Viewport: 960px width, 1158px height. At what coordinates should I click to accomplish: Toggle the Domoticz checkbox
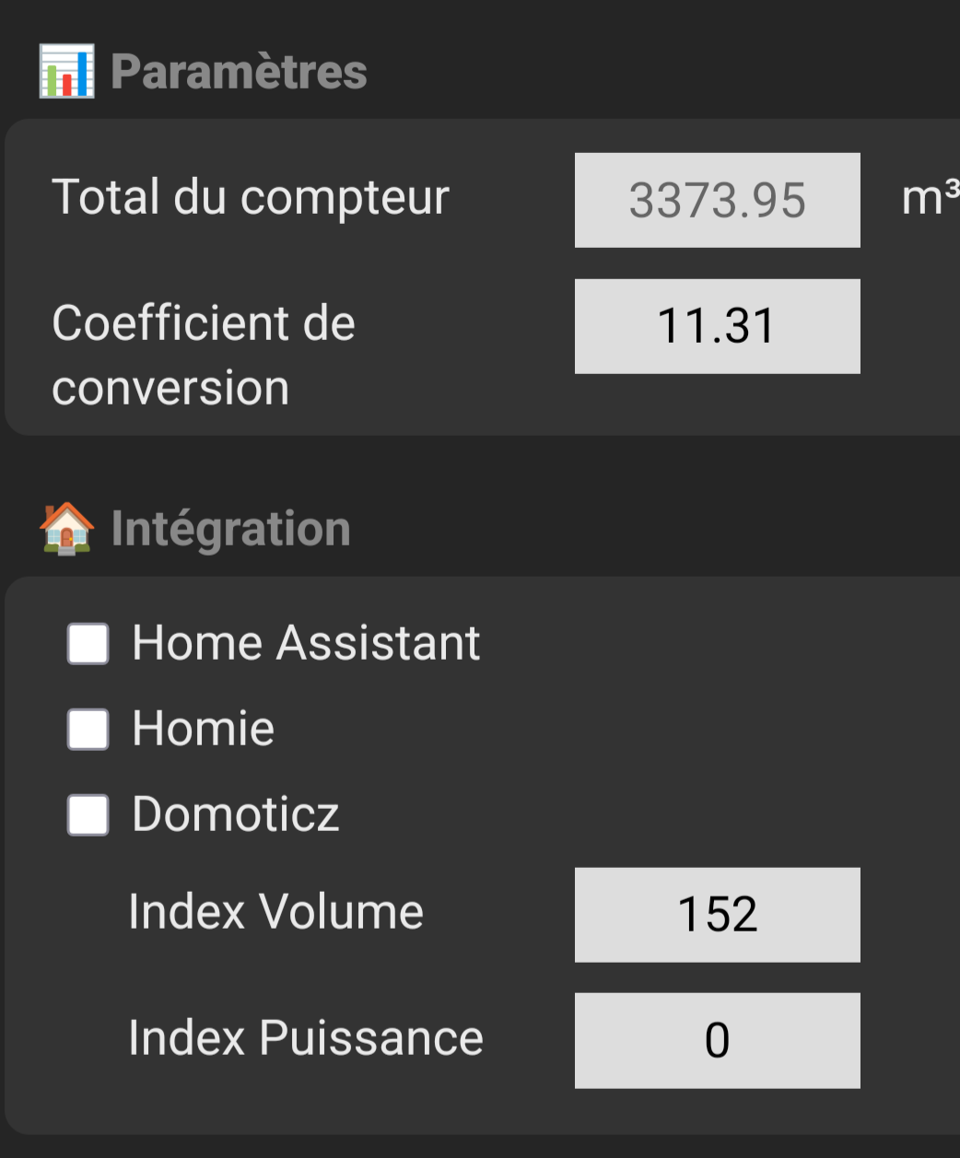pos(88,814)
